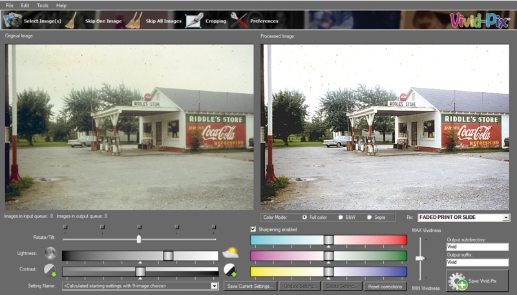Click the MAX Vividness label
This screenshot has height=295, width=517.
pyautogui.click(x=427, y=230)
